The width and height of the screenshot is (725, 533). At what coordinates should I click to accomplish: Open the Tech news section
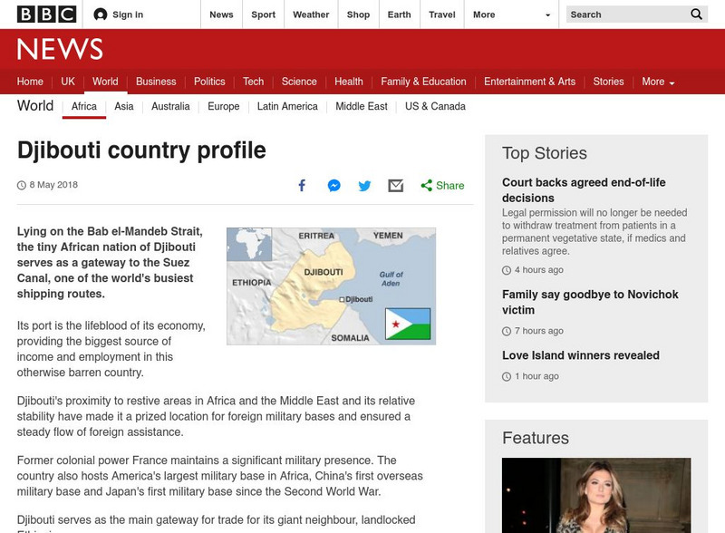click(254, 82)
